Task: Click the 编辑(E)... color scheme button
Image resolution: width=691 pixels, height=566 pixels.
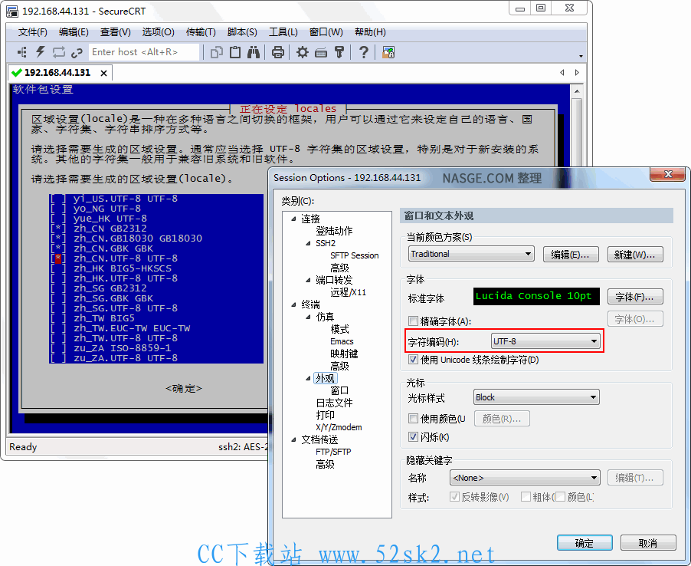Action: click(570, 254)
